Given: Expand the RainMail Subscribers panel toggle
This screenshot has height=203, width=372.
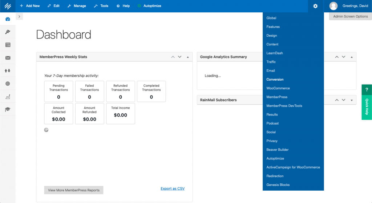Looking at the screenshot, I should click(x=351, y=100).
